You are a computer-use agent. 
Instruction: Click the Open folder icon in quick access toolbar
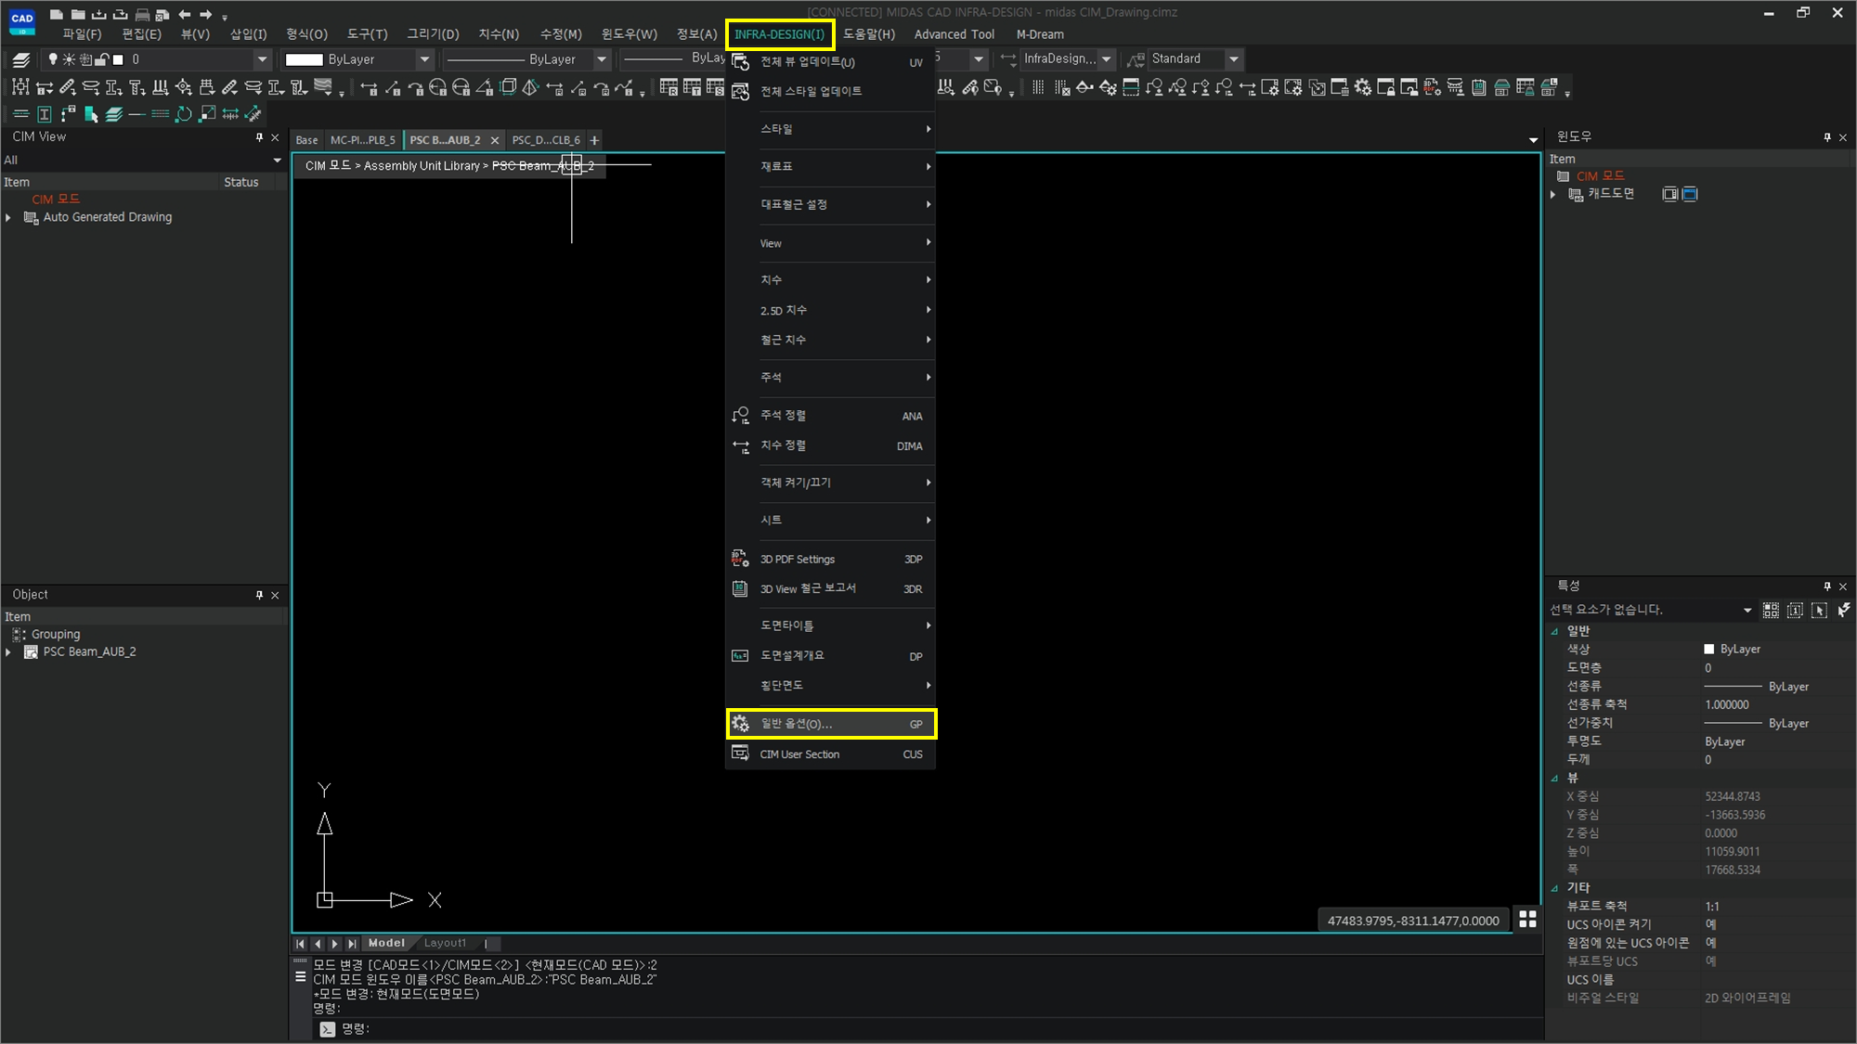pos(78,14)
